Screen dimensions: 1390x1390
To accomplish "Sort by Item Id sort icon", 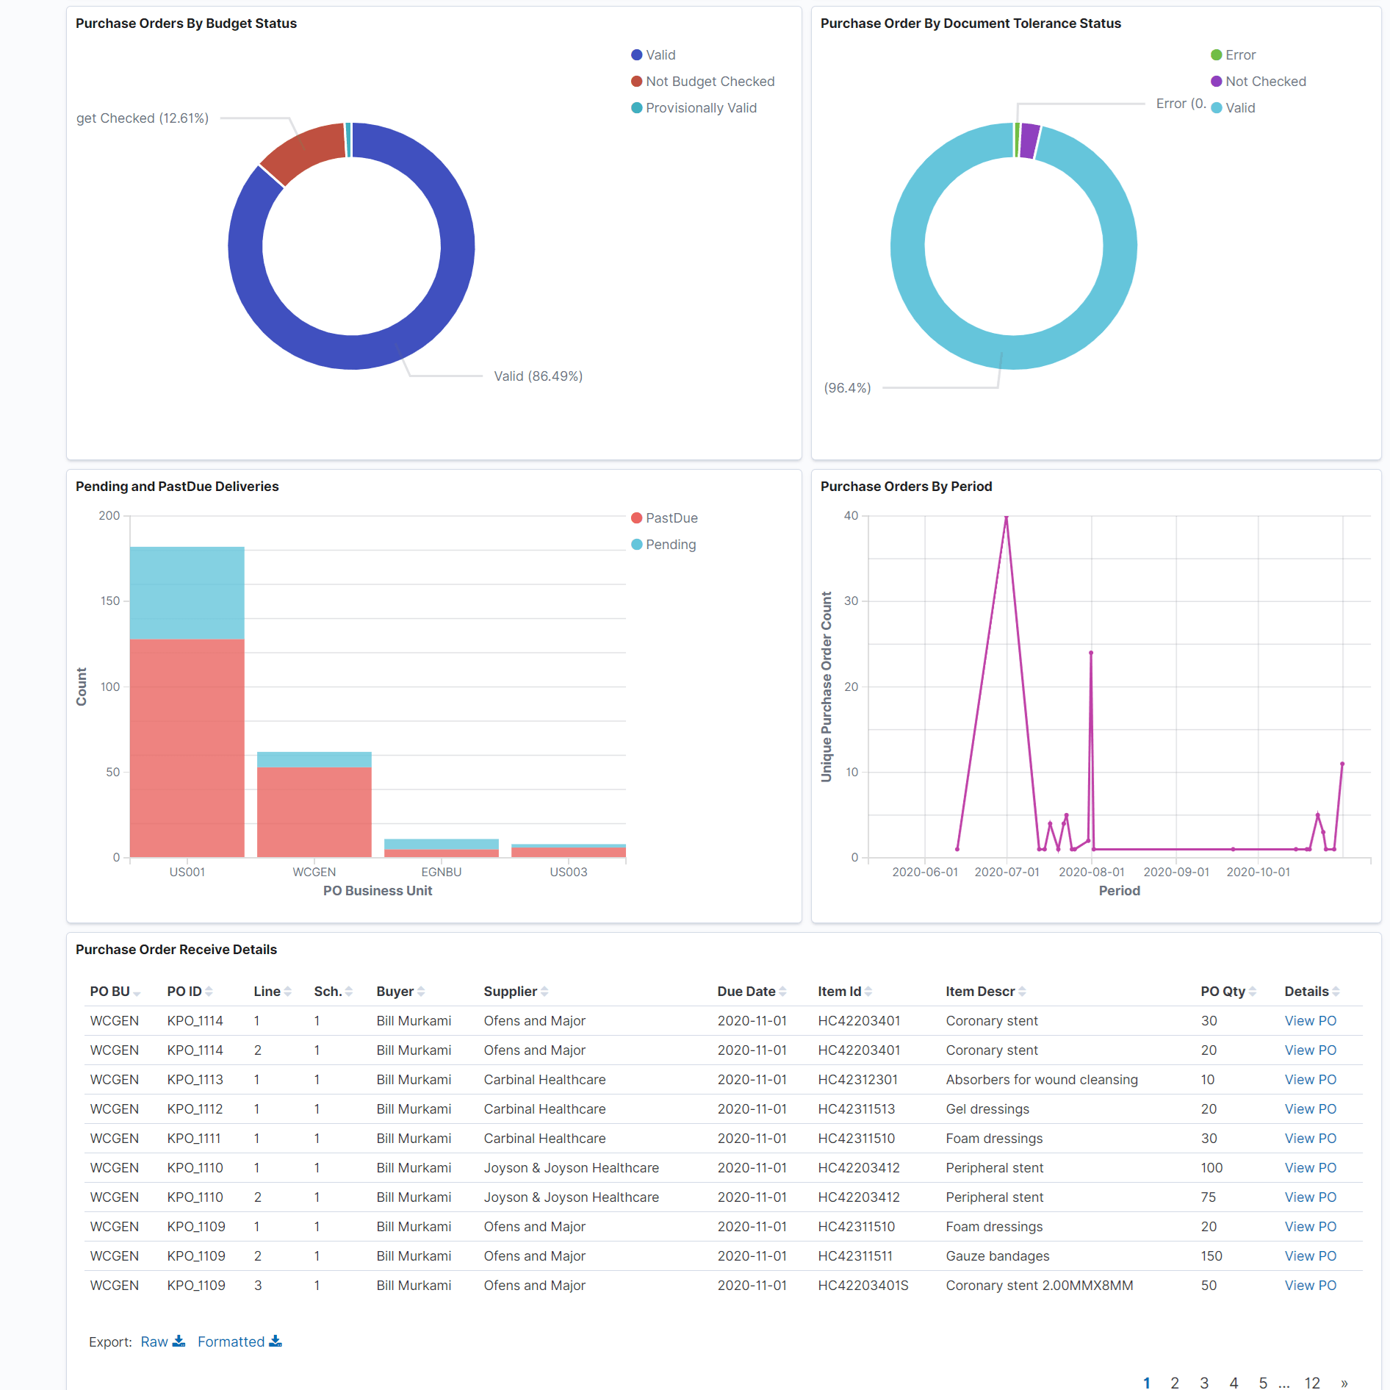I will click(868, 992).
